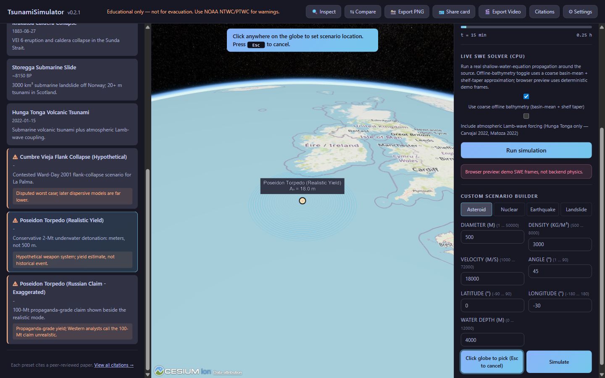605x378 pixels.
Task: Select the Storegga Submarine Slide preset
Action: click(72, 79)
